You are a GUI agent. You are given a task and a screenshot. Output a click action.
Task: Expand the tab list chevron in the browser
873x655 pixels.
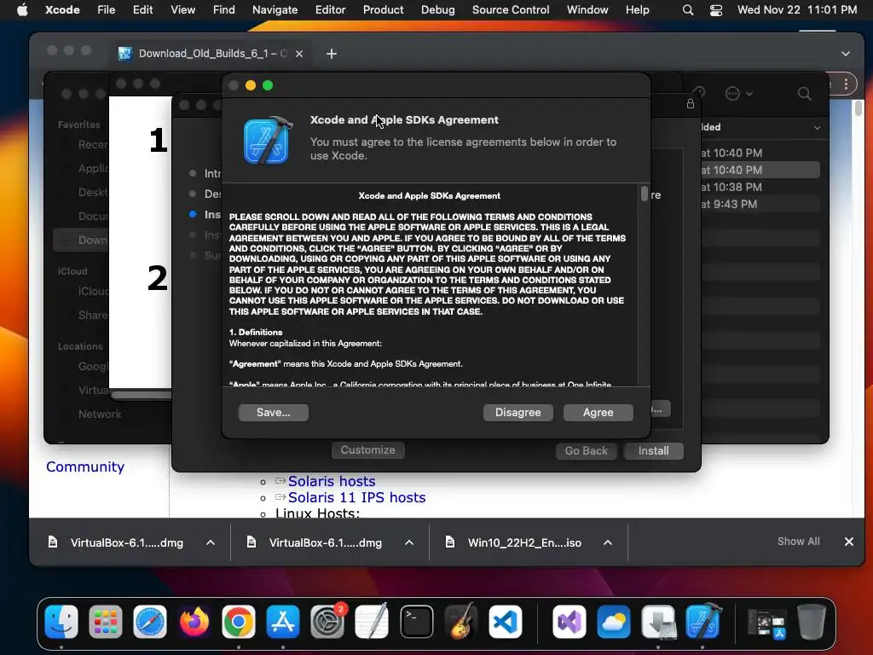845,54
